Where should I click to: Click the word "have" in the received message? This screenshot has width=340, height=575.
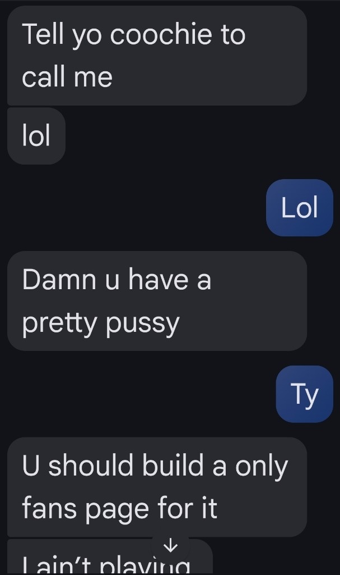159,280
